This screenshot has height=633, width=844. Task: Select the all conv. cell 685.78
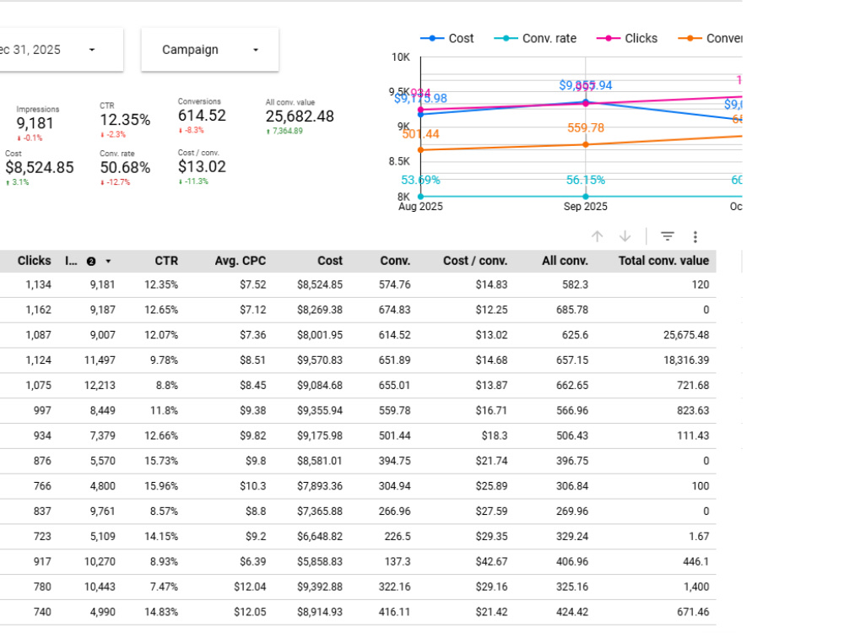572,310
